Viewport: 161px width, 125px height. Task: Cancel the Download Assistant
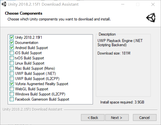click(x=144, y=118)
